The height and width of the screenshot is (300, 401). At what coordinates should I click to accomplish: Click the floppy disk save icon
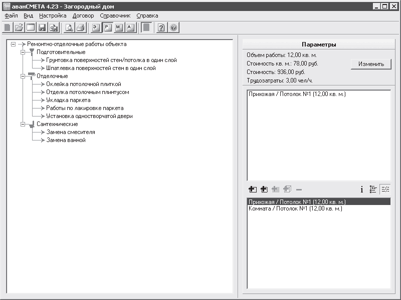(43, 27)
